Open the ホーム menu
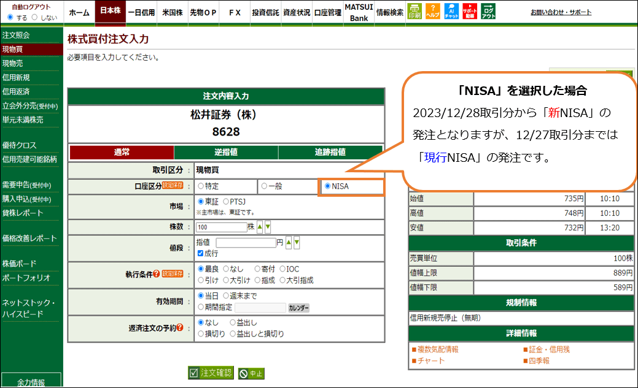This screenshot has height=388, width=638. point(79,13)
